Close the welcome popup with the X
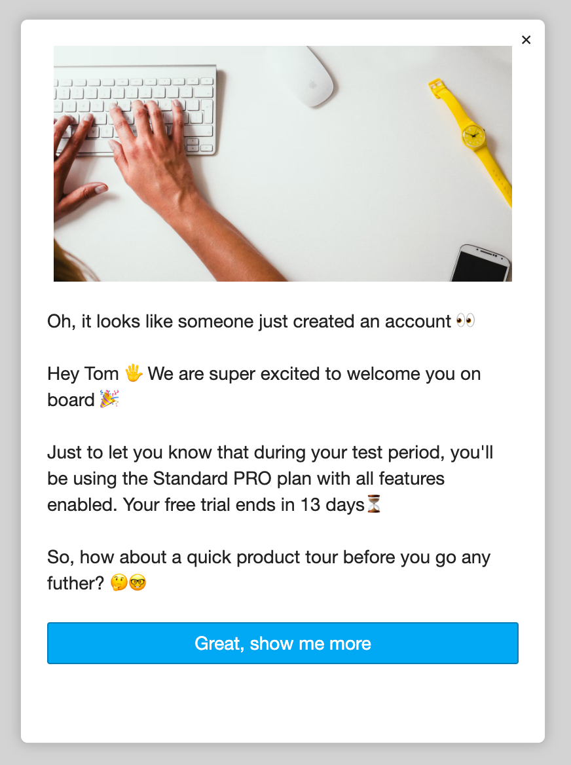The width and height of the screenshot is (571, 765). (526, 40)
